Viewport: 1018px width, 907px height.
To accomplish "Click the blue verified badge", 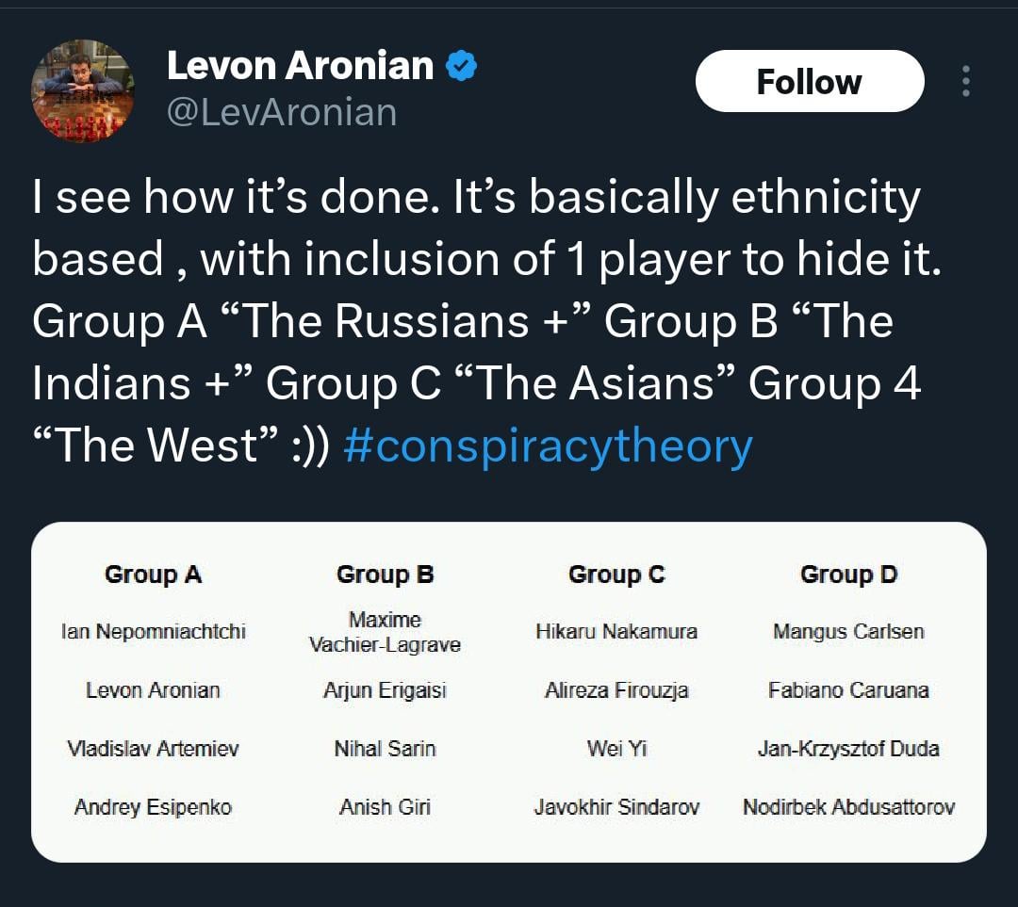I will pos(460,66).
